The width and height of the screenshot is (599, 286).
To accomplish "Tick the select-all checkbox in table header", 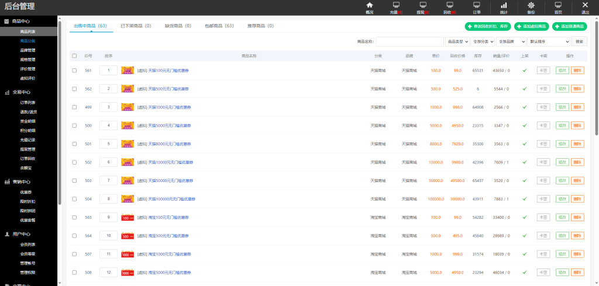I will 74,55.
